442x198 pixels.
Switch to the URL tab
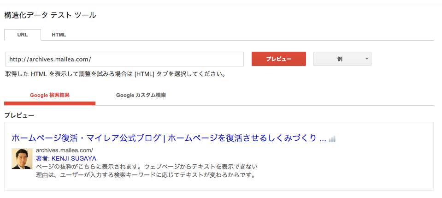click(x=23, y=35)
